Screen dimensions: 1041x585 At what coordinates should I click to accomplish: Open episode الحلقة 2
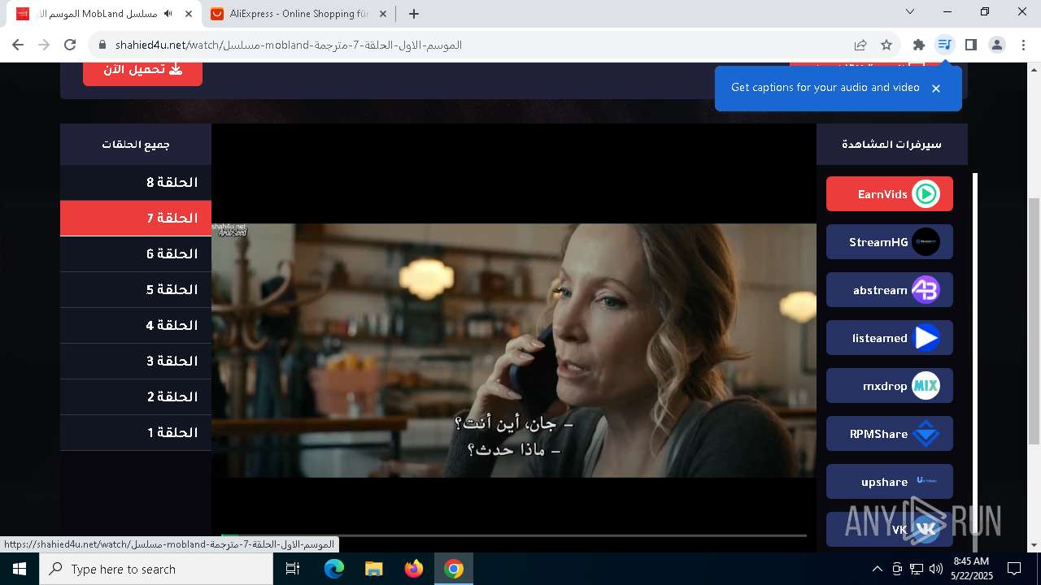click(136, 397)
